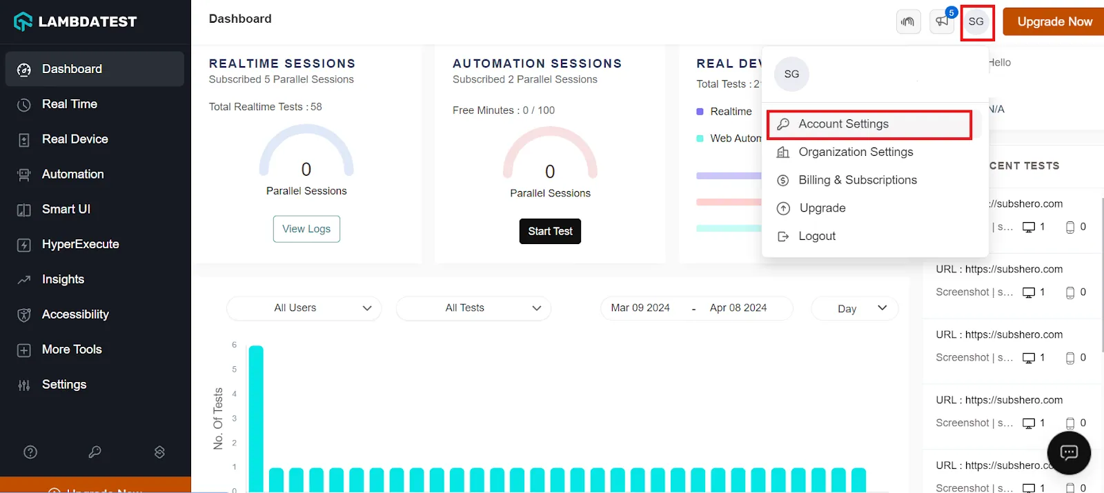
Task: Click the Upgrade Now button
Action: pyautogui.click(x=1054, y=21)
